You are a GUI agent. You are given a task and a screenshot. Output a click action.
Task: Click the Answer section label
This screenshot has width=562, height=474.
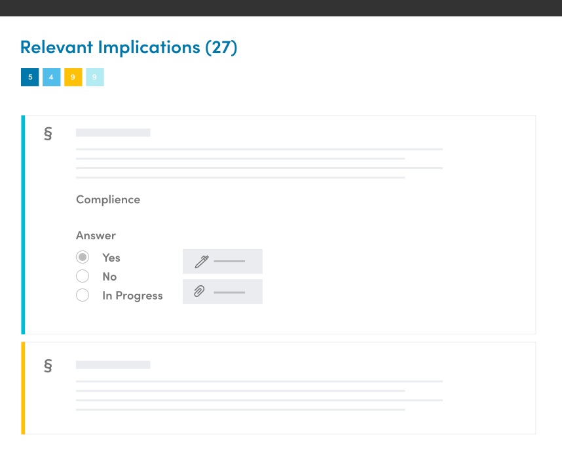(96, 235)
